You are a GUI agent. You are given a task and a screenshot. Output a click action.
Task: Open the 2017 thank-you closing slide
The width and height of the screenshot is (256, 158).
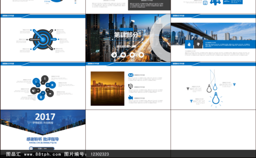click(43, 130)
